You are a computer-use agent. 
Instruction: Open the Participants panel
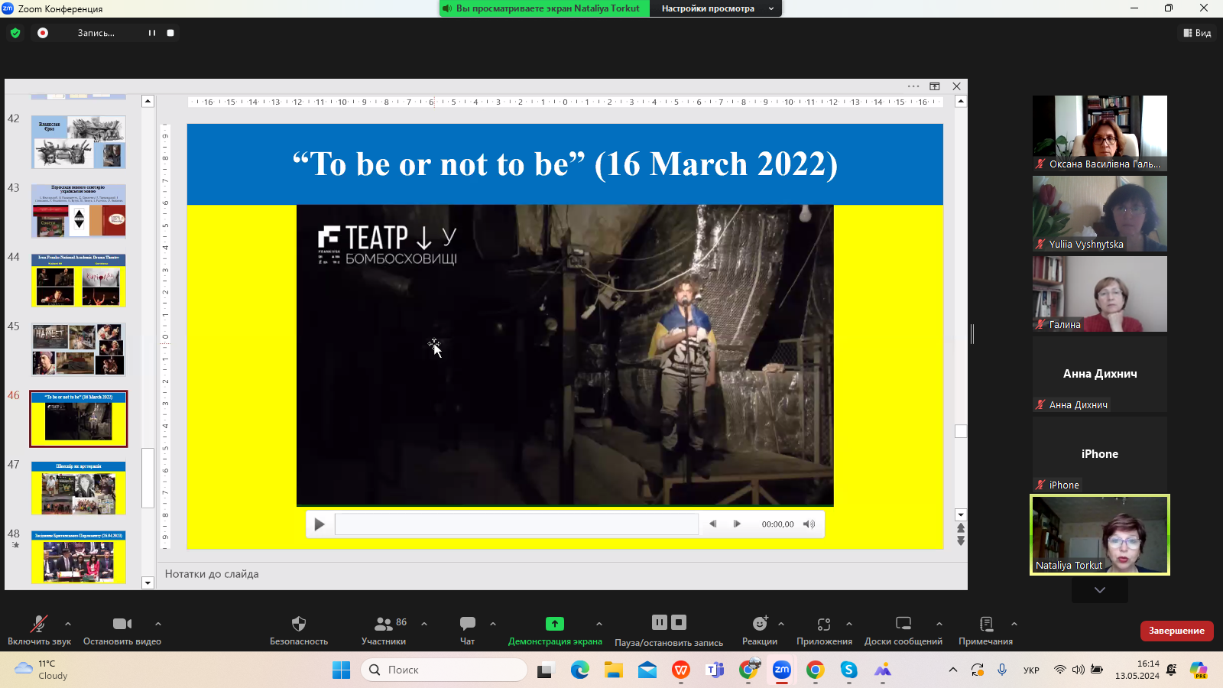(x=384, y=624)
